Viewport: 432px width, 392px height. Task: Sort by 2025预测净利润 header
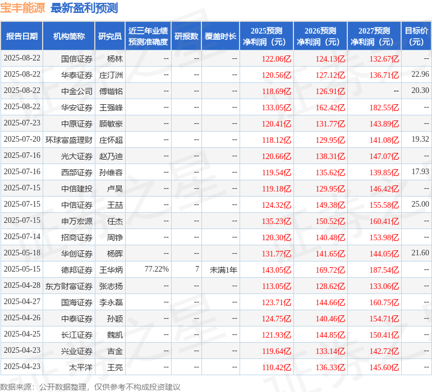(266, 36)
